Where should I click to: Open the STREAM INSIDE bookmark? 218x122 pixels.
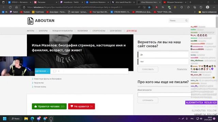click(x=120, y=12)
